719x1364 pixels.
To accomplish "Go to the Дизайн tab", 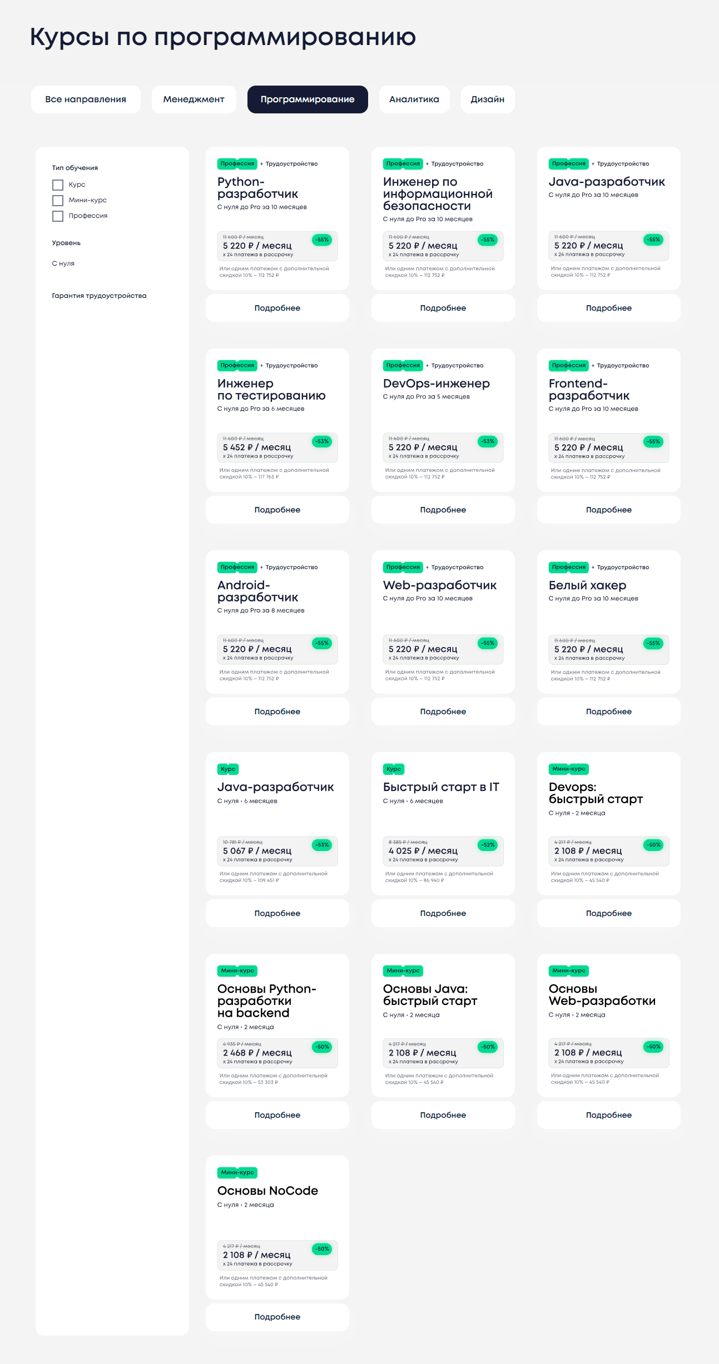I will click(487, 99).
